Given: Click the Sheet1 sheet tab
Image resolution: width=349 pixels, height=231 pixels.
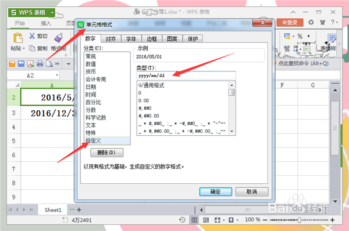Looking at the screenshot, I should 53,210.
